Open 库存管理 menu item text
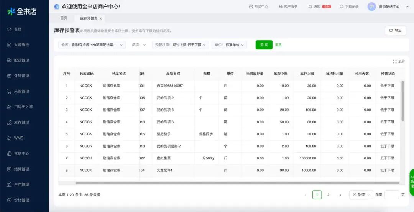 click(21, 123)
